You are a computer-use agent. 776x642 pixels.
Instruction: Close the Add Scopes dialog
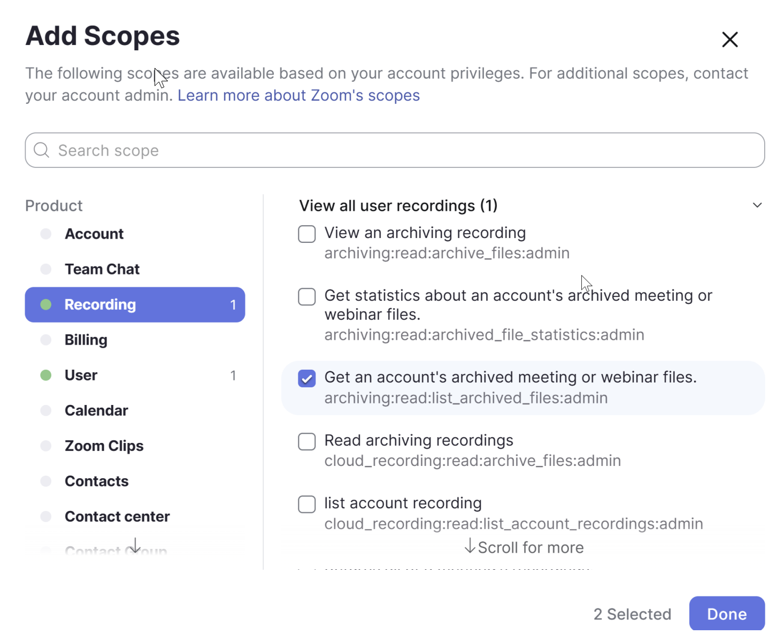[x=729, y=40]
